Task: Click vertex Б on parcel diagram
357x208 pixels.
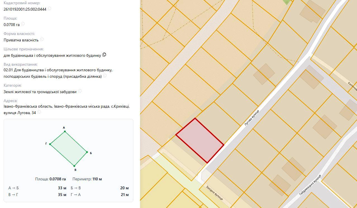Action: click(87, 152)
